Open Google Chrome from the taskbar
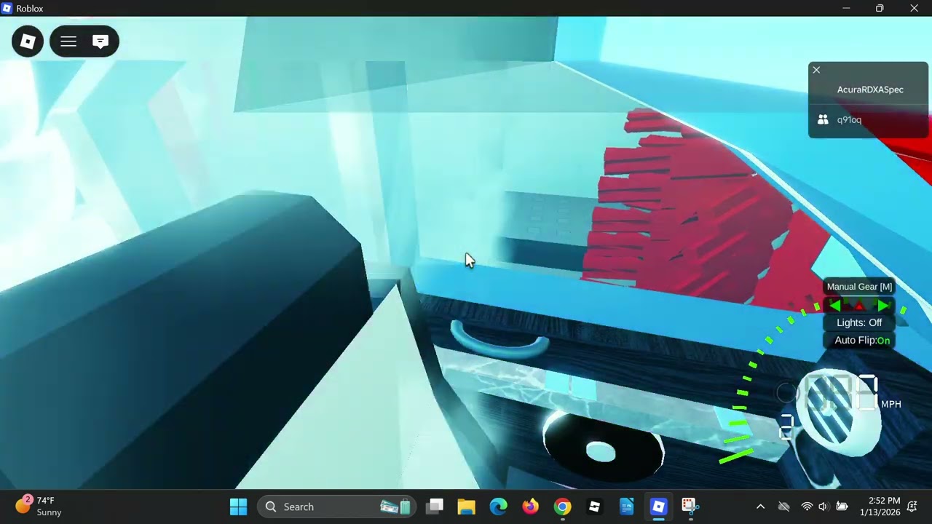 [x=562, y=507]
